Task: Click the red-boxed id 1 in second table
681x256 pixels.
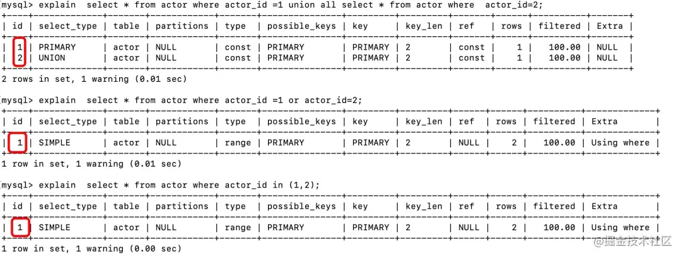Action: pyautogui.click(x=20, y=143)
